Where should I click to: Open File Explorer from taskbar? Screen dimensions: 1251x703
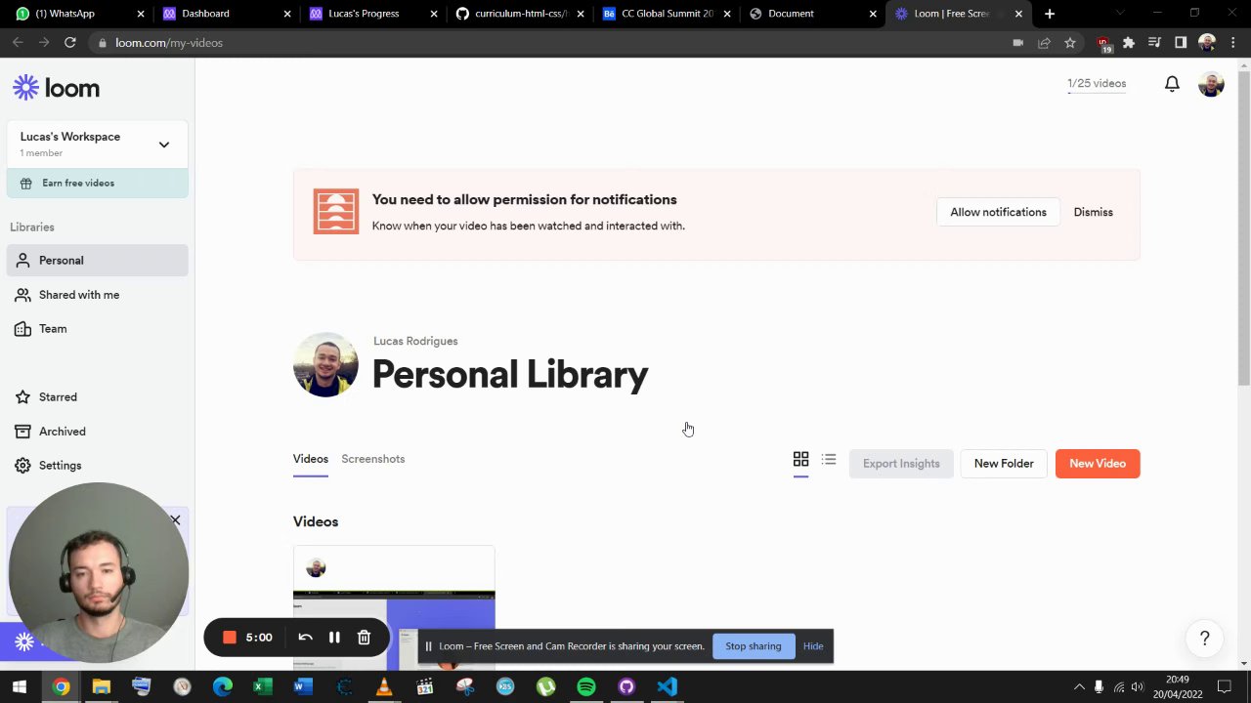[x=101, y=686]
